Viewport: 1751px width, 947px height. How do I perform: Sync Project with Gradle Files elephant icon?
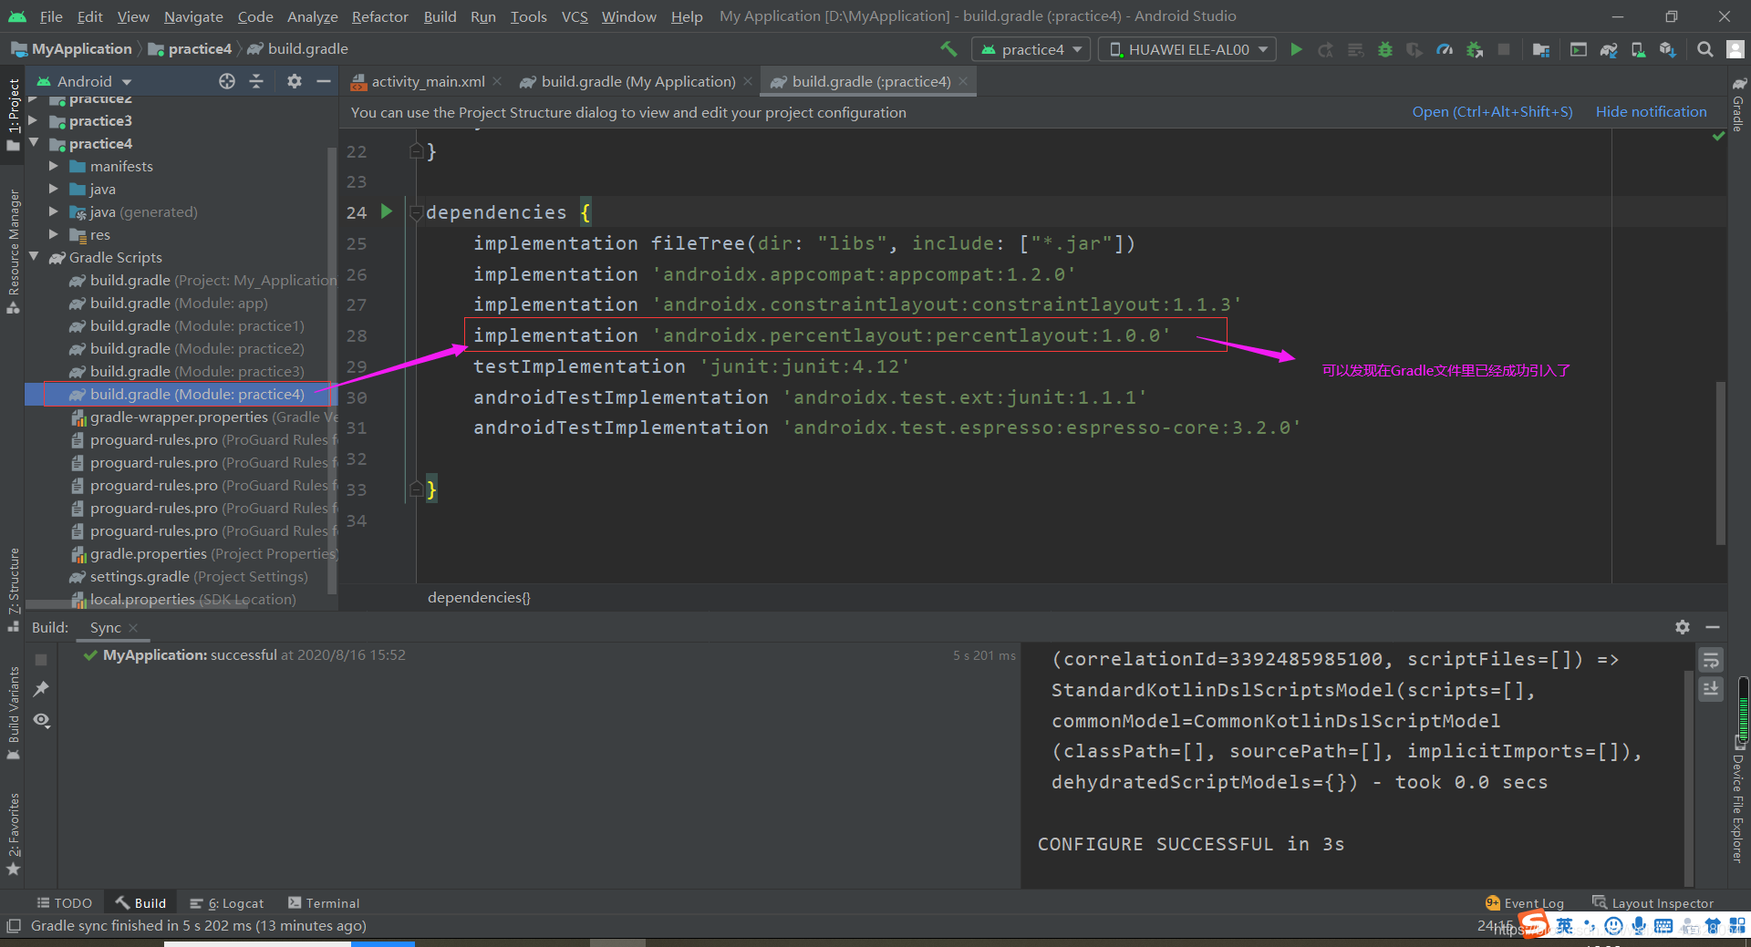pos(1609,49)
